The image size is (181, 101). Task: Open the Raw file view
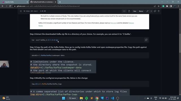[x=135, y=11]
